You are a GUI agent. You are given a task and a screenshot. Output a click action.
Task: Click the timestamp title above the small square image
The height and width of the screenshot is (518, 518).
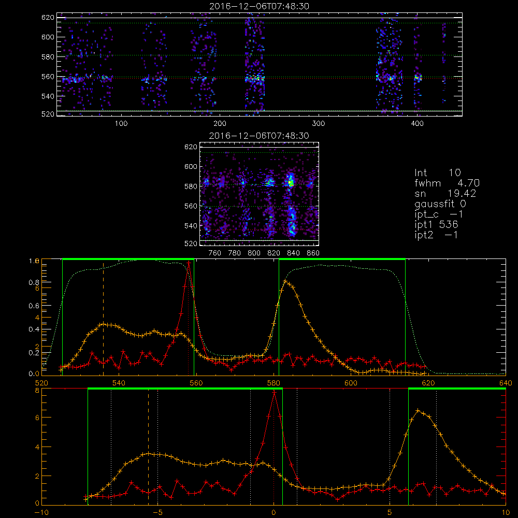[x=259, y=136]
